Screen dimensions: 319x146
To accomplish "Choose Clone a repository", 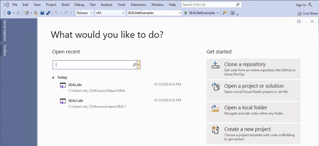I will point(253,69).
